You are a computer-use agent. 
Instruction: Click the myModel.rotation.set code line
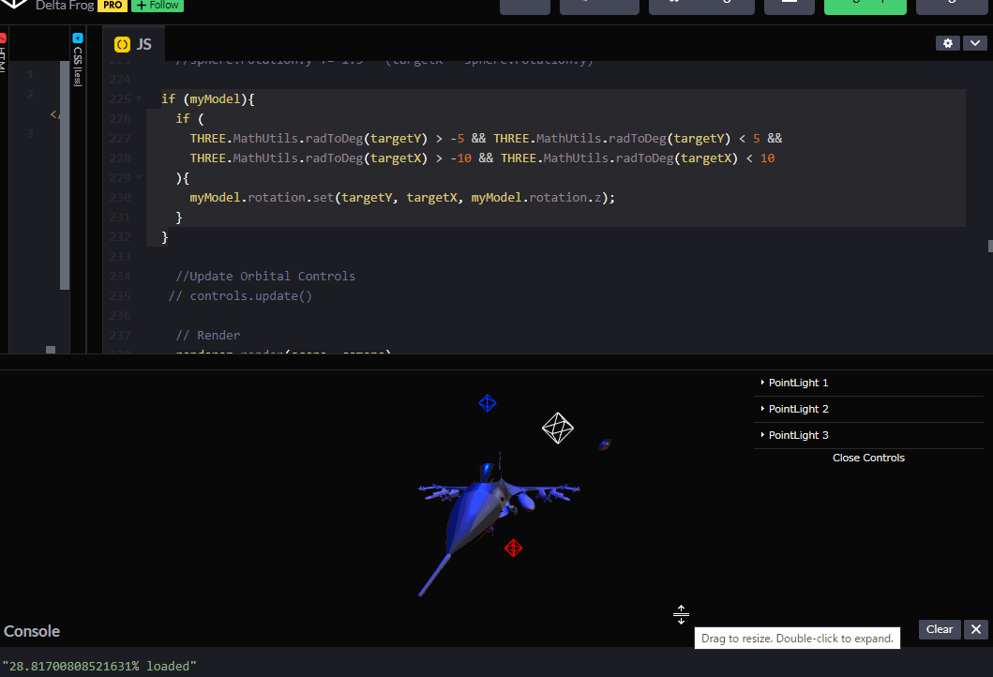click(402, 198)
